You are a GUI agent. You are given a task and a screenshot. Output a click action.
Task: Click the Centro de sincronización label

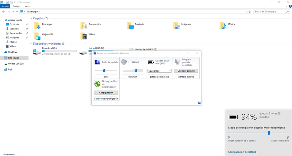[106, 99]
